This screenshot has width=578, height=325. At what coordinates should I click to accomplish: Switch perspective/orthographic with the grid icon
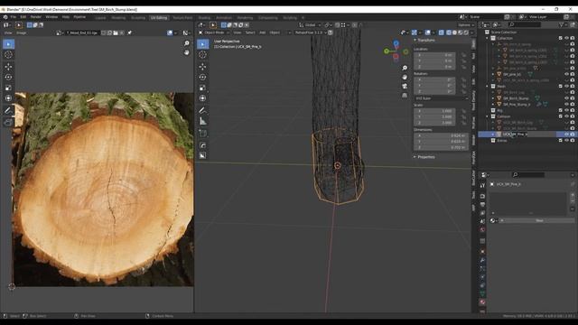pyautogui.click(x=405, y=95)
